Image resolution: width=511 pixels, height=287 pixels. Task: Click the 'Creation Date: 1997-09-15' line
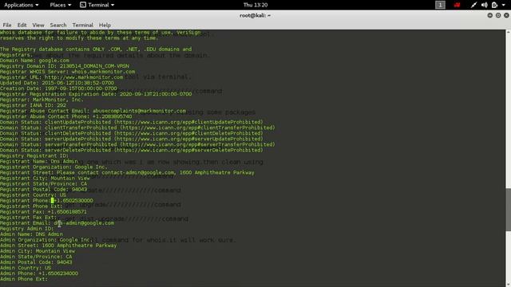tap(58, 88)
